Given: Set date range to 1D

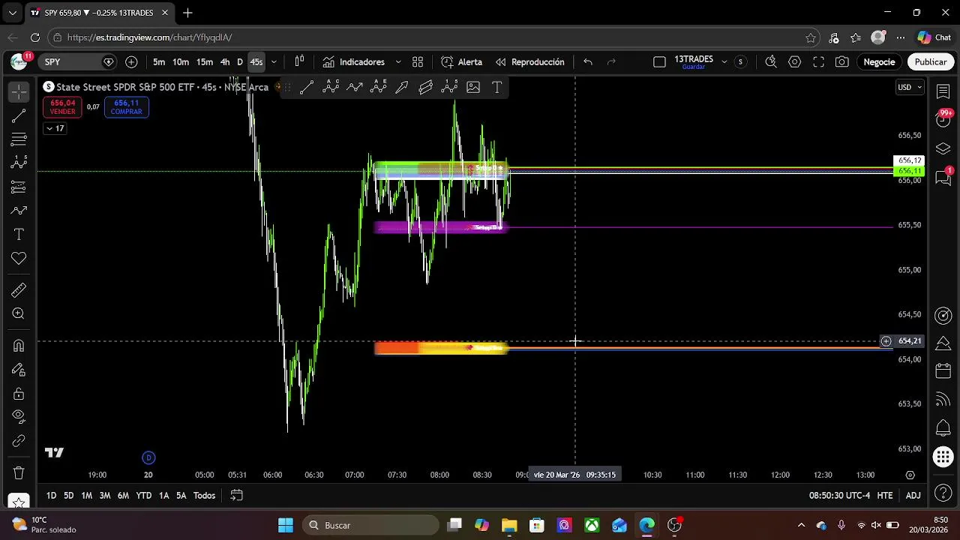Looking at the screenshot, I should pos(51,496).
